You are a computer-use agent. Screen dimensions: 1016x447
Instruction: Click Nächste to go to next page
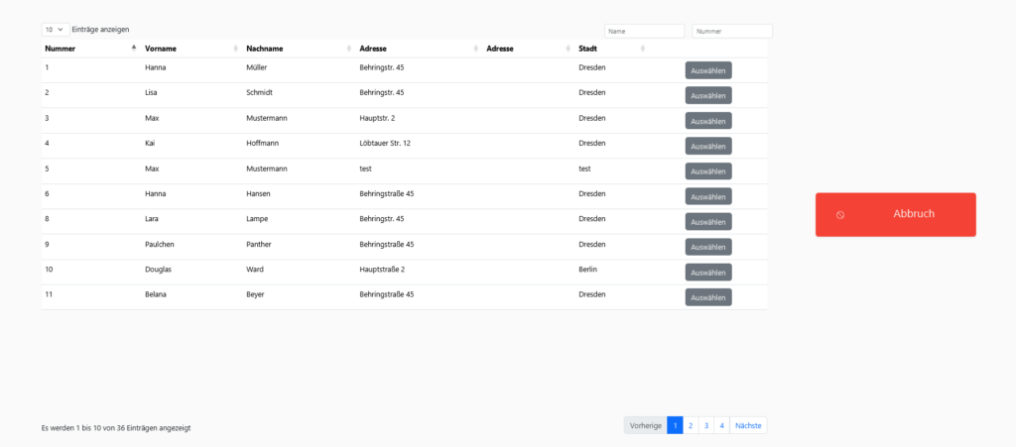pyautogui.click(x=748, y=425)
